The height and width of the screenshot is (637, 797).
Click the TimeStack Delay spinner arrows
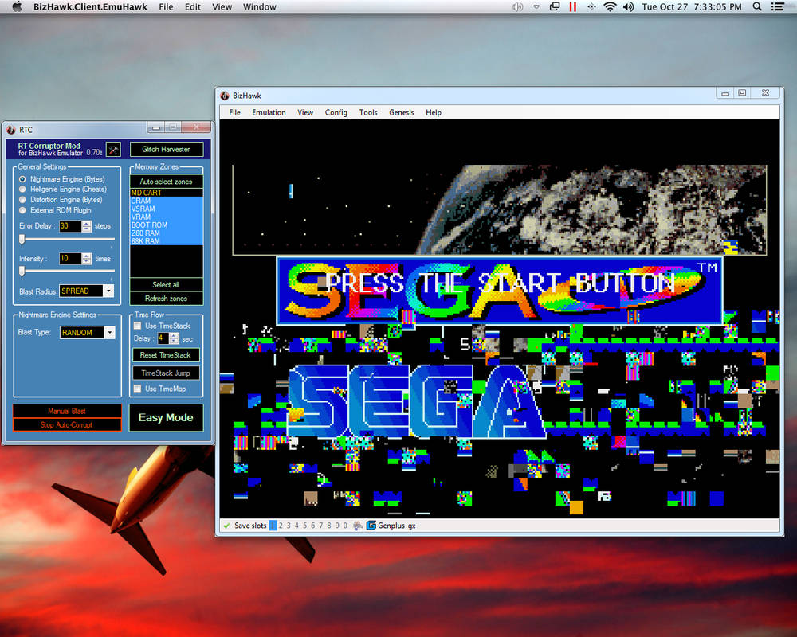pos(175,338)
